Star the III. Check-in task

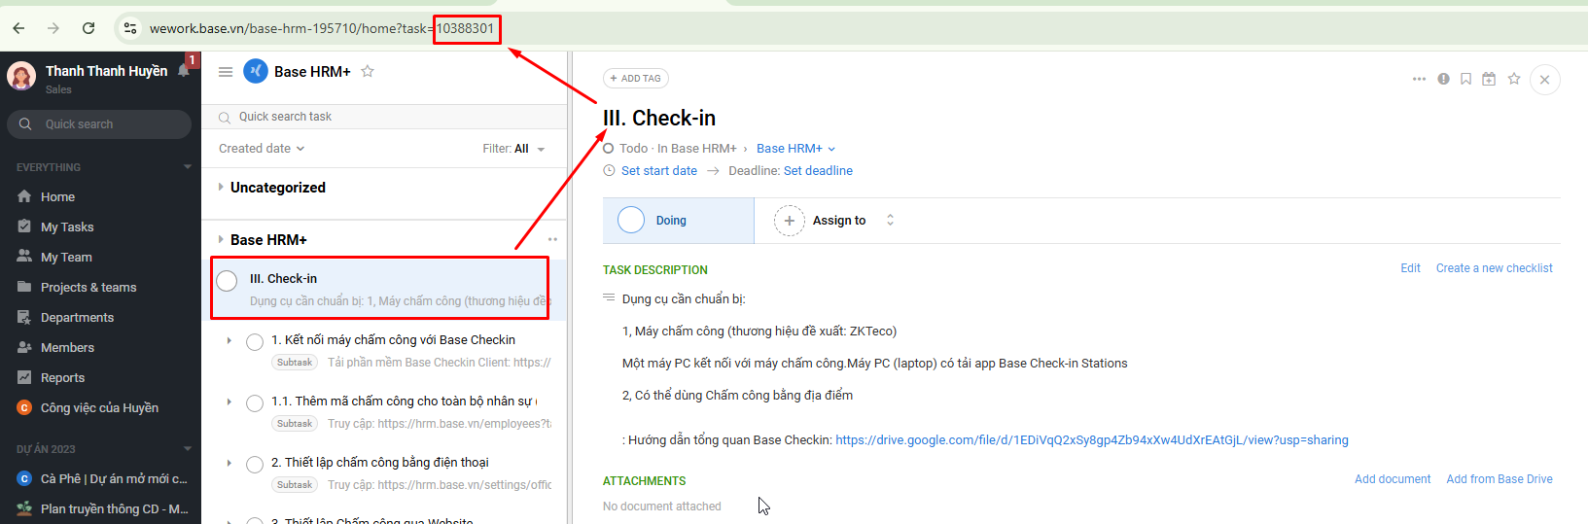click(1514, 79)
